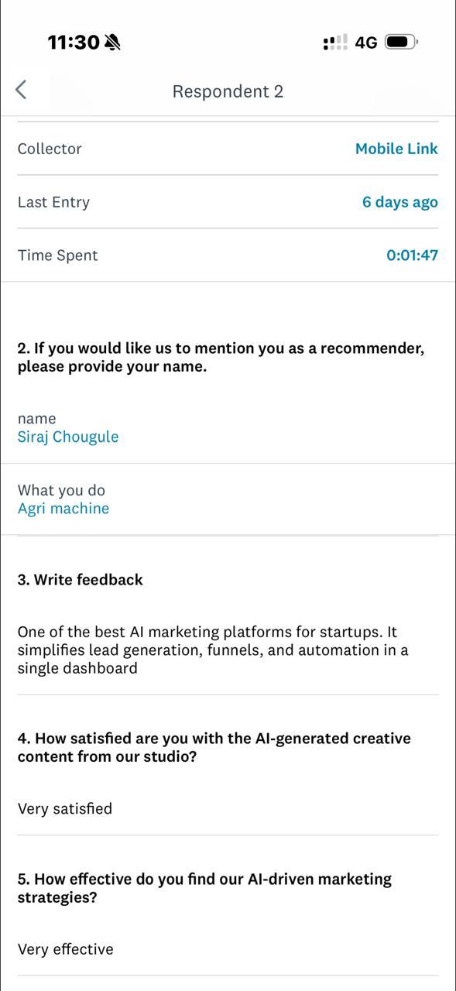Select the Collector row label
456x991 pixels.
click(50, 149)
